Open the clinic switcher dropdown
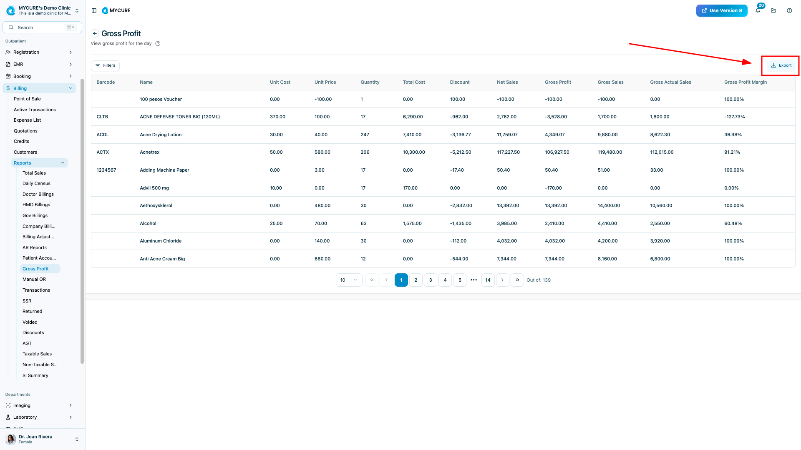 [77, 10]
